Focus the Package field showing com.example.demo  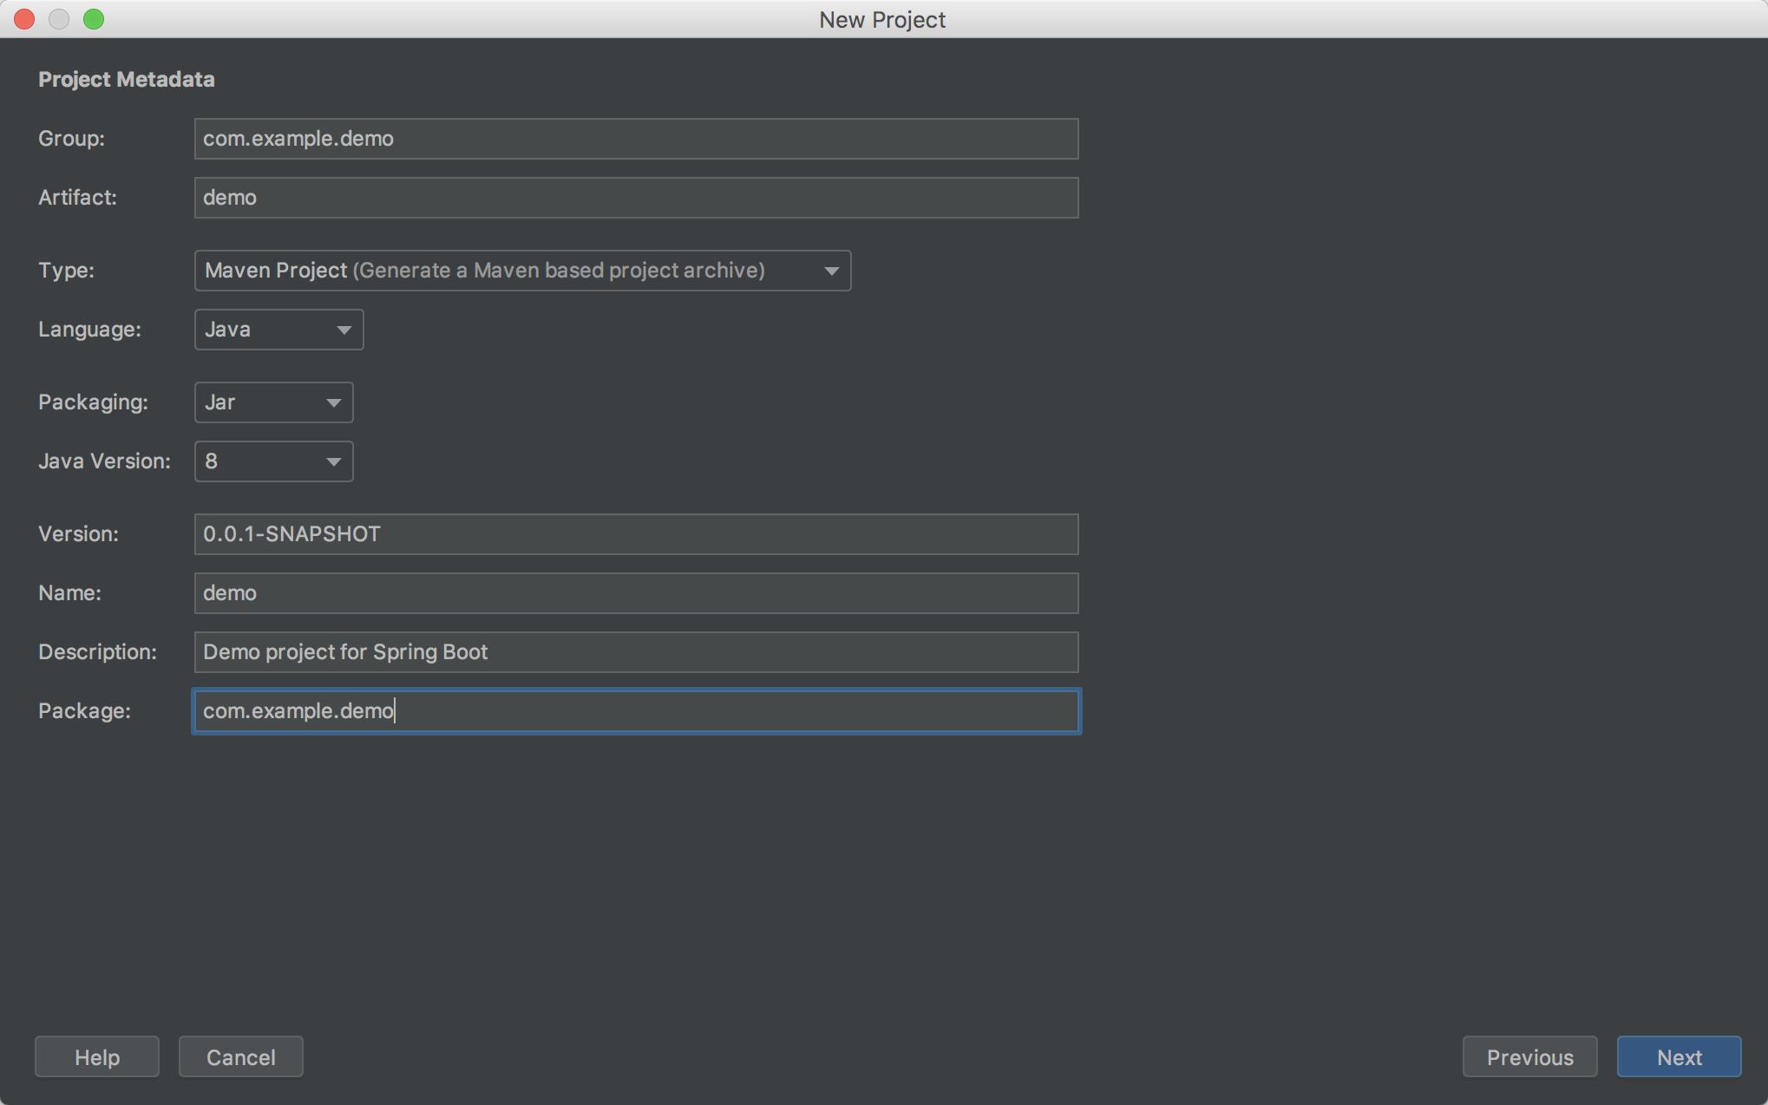[636, 711]
